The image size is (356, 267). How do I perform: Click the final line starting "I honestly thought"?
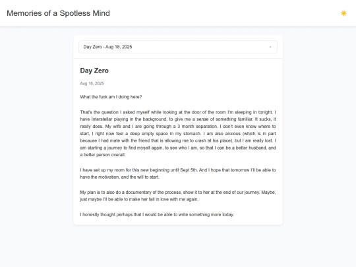click(x=157, y=214)
